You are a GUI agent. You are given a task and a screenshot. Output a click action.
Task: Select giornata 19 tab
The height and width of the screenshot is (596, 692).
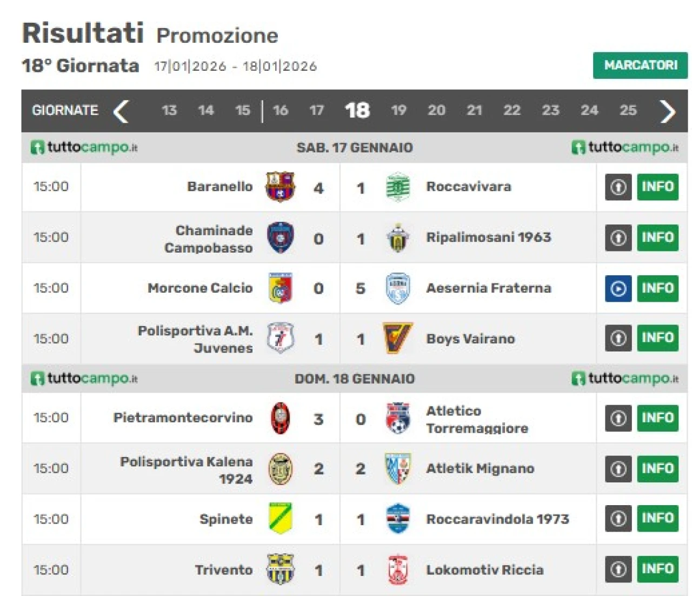click(398, 110)
